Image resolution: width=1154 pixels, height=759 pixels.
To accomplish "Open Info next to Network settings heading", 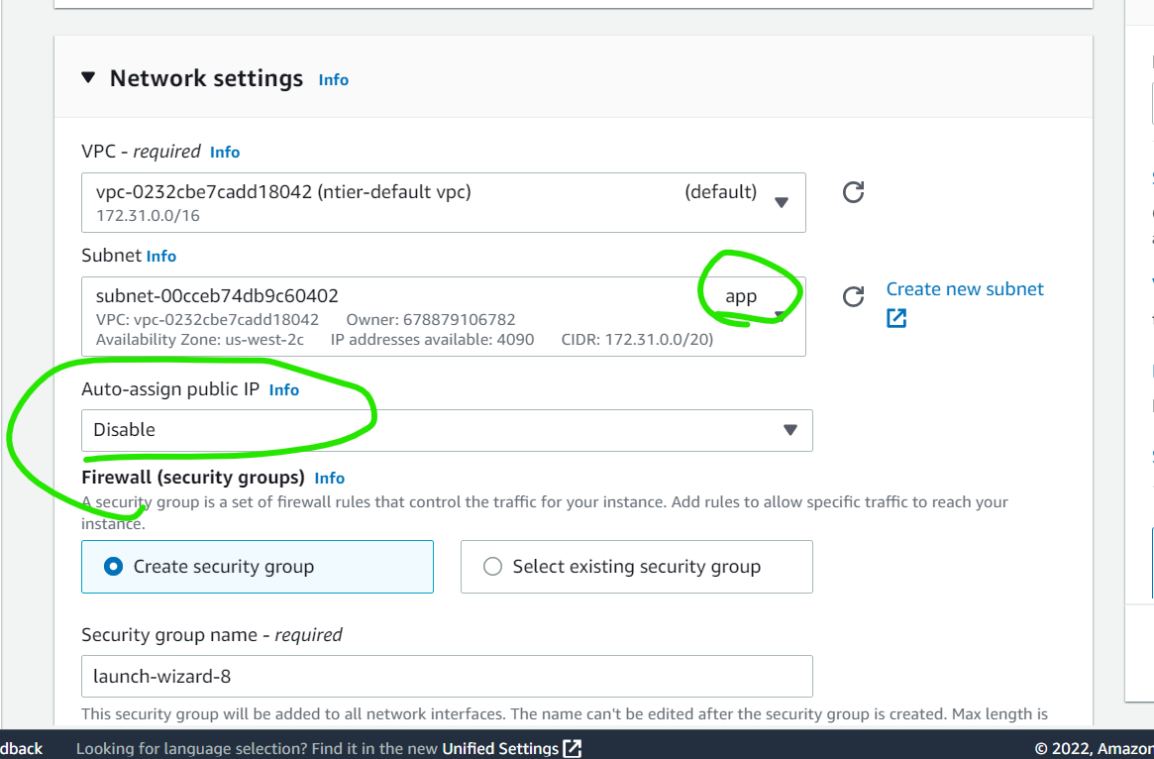I will (333, 79).
